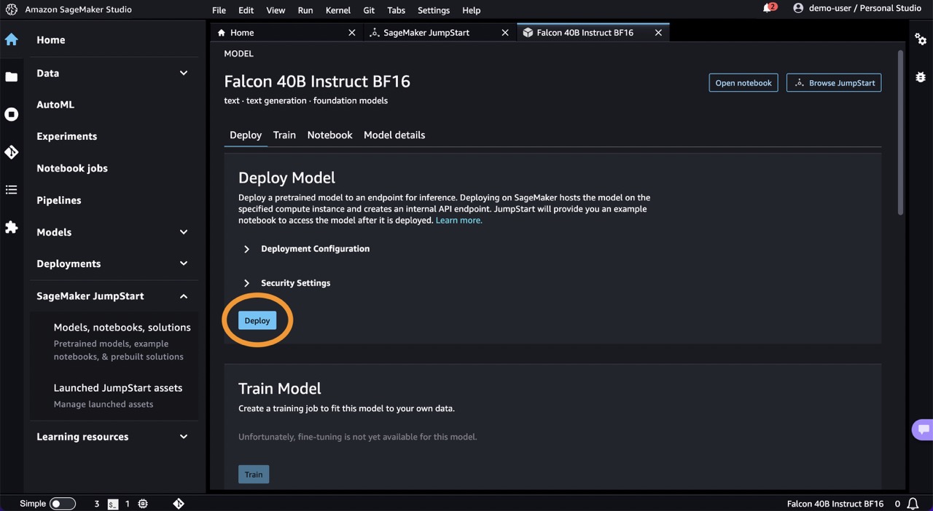Image resolution: width=933 pixels, height=511 pixels.
Task: Close the Falcon 40B Instruct BF16 tab
Action: 658,33
